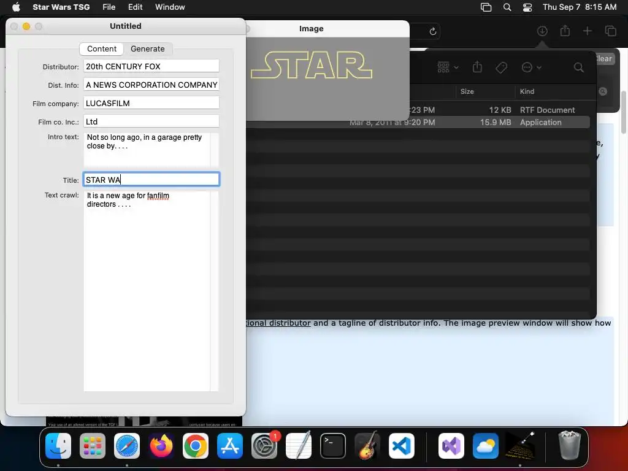Switch to the Generate tab
Viewport: 628px width, 471px height.
(x=147, y=49)
